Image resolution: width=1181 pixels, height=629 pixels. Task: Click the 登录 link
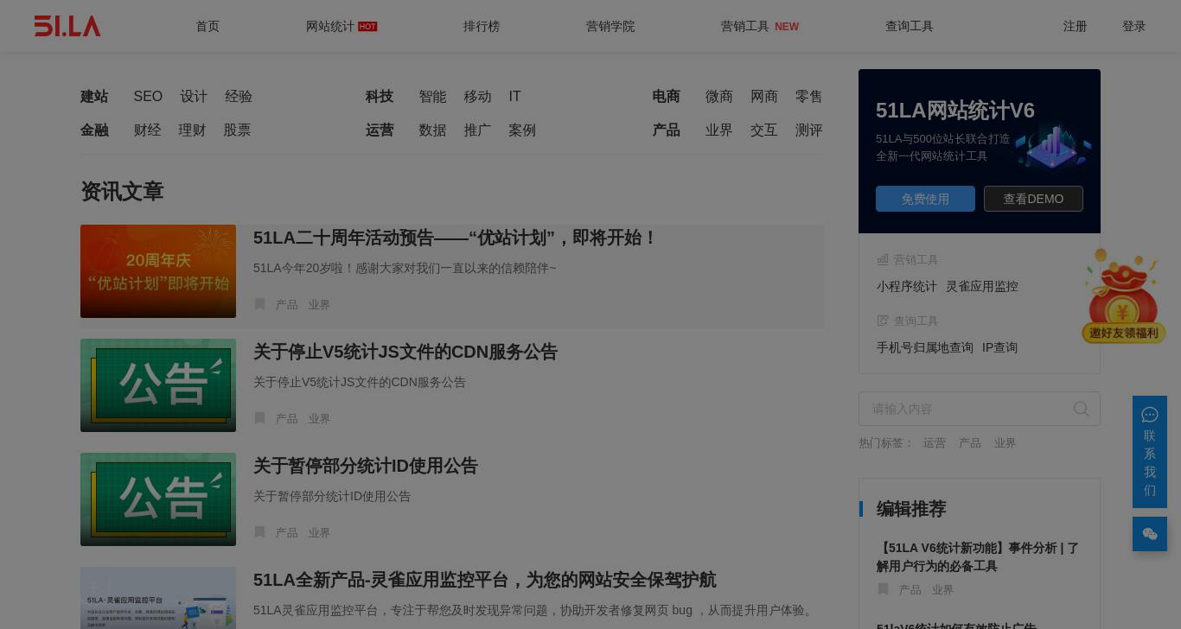pos(1134,26)
